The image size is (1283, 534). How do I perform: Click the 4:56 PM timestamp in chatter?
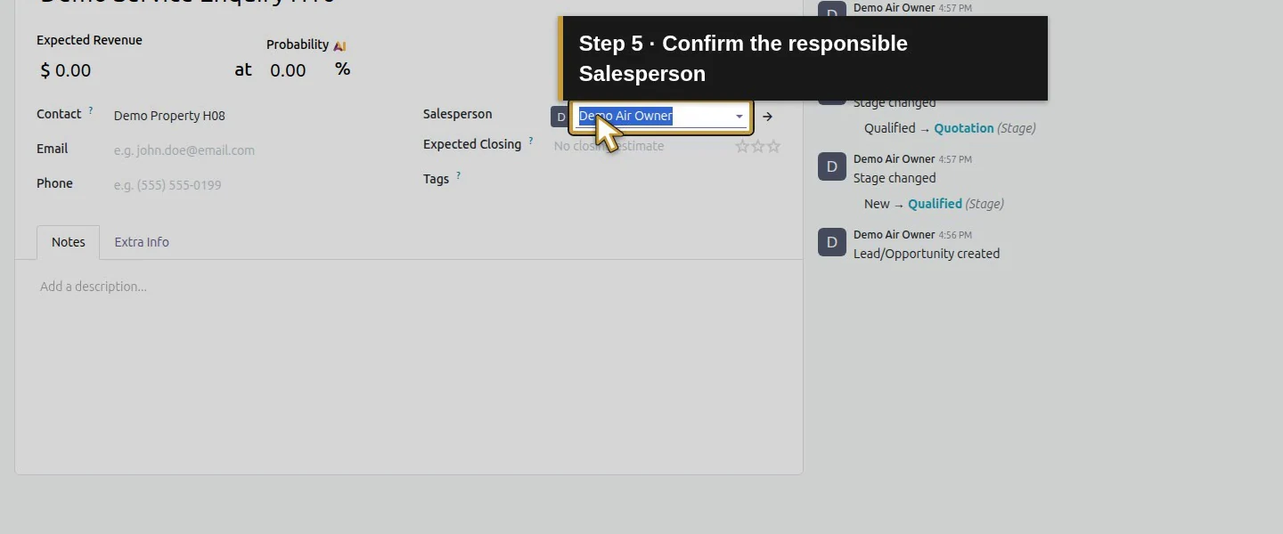click(x=955, y=236)
